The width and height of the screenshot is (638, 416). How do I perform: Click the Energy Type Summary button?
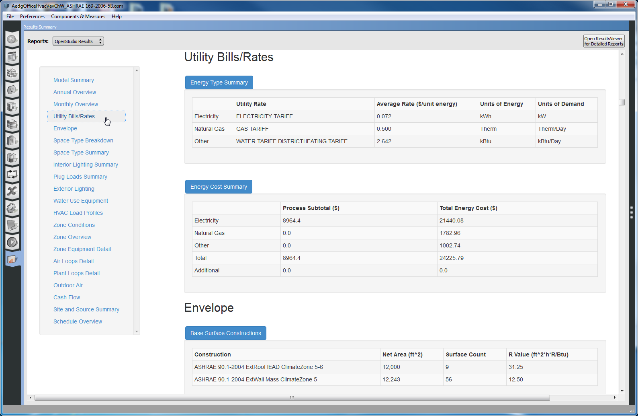coord(219,82)
